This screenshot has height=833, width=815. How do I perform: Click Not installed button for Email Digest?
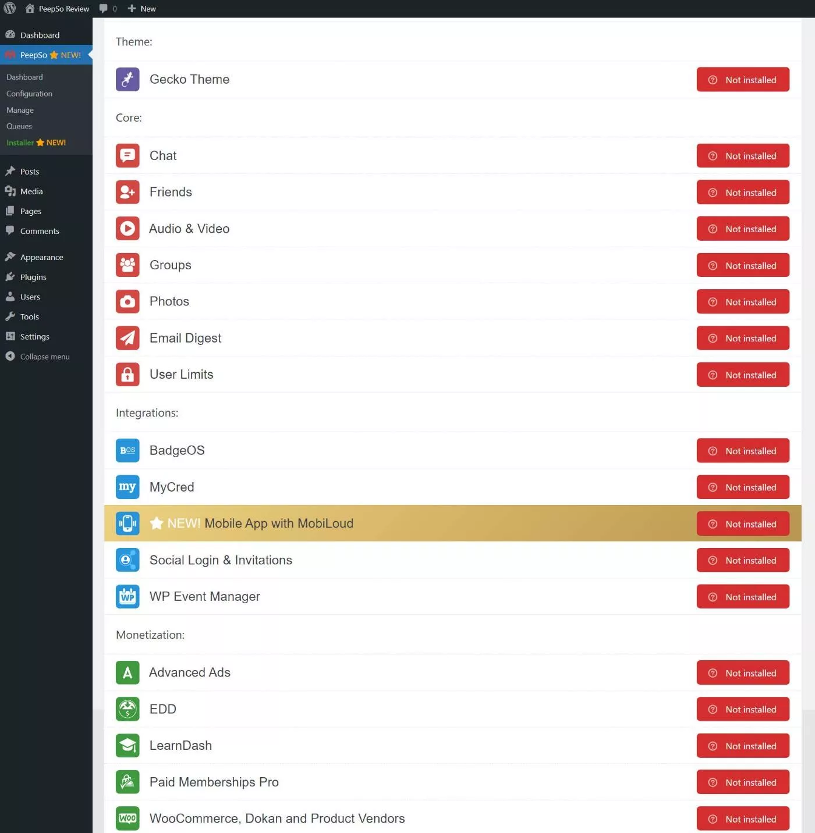click(743, 338)
